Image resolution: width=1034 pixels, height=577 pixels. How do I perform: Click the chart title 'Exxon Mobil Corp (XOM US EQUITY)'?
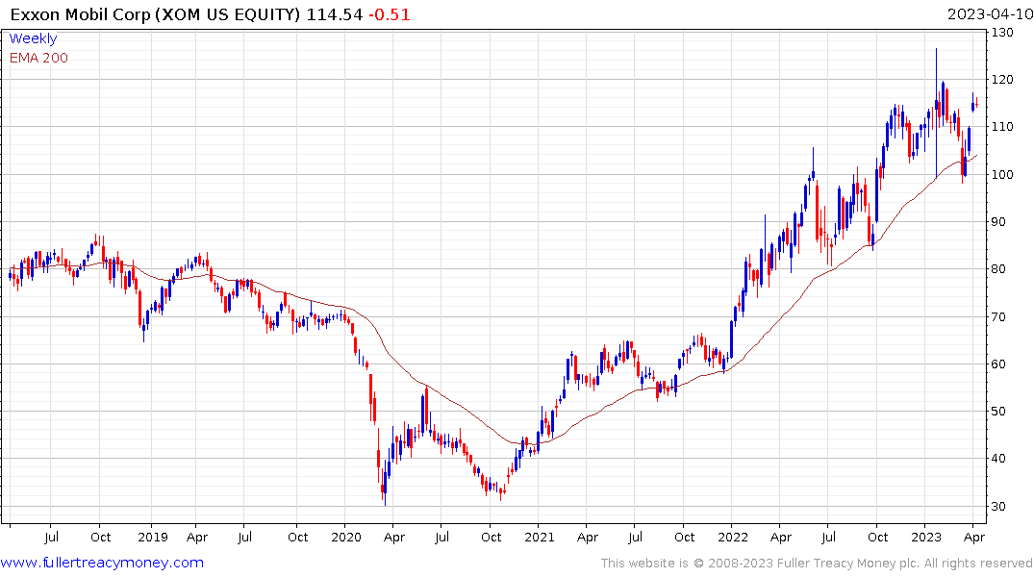click(x=156, y=14)
